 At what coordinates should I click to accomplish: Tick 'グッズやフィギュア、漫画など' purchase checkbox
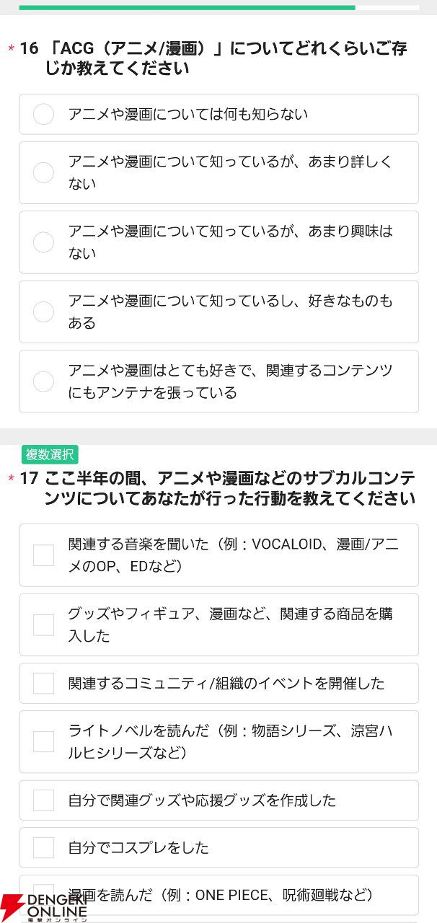(x=218, y=624)
